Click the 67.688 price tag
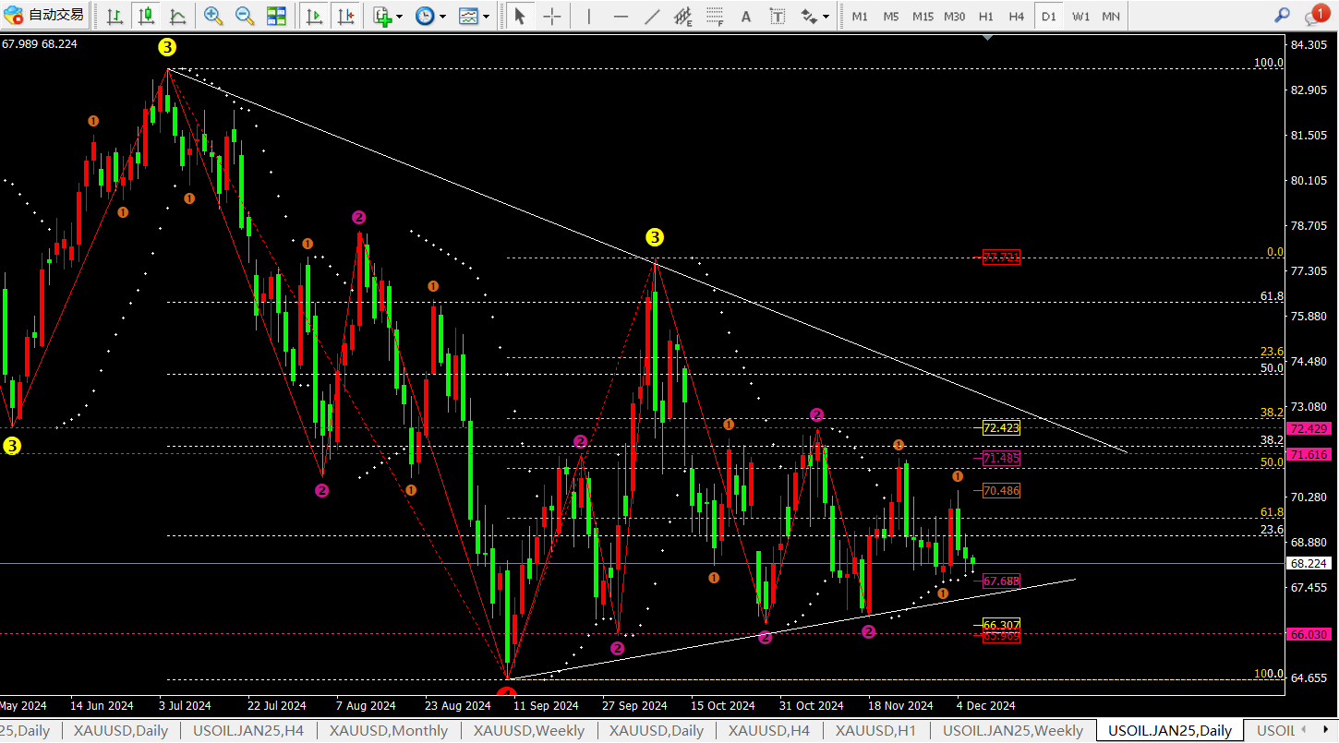This screenshot has height=743, width=1339. coord(1002,581)
